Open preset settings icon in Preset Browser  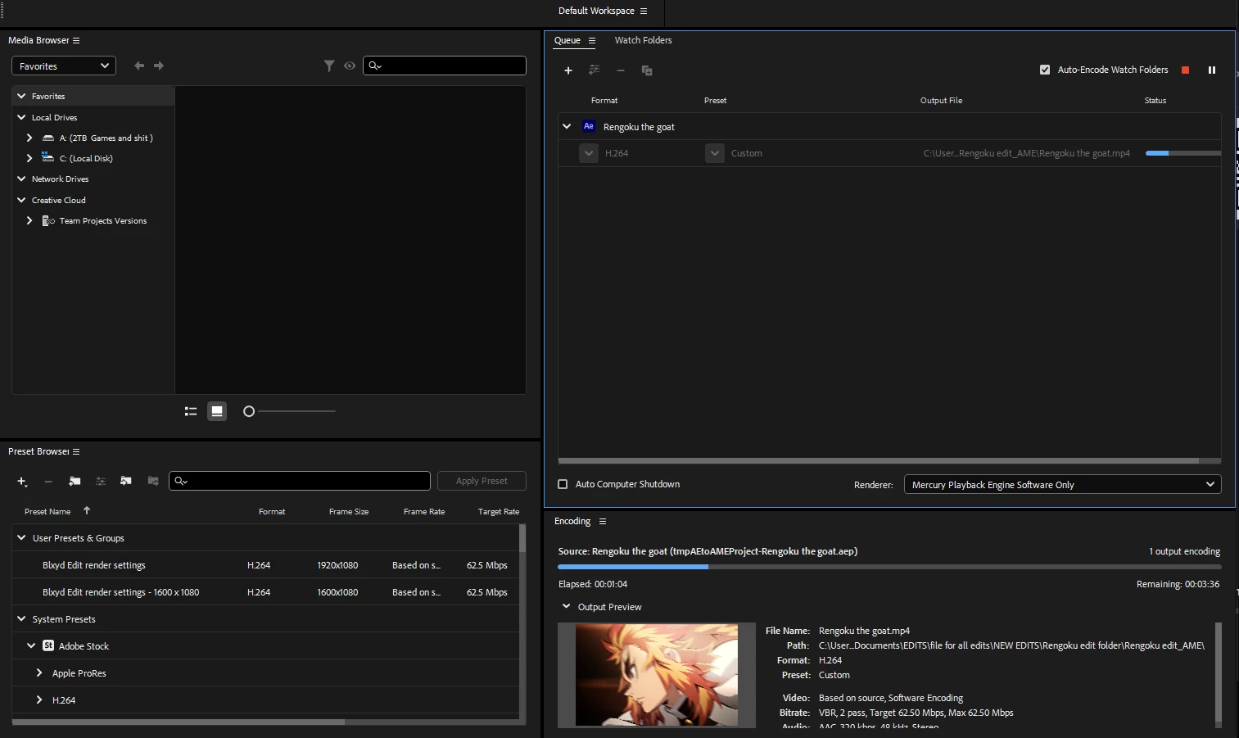(101, 481)
